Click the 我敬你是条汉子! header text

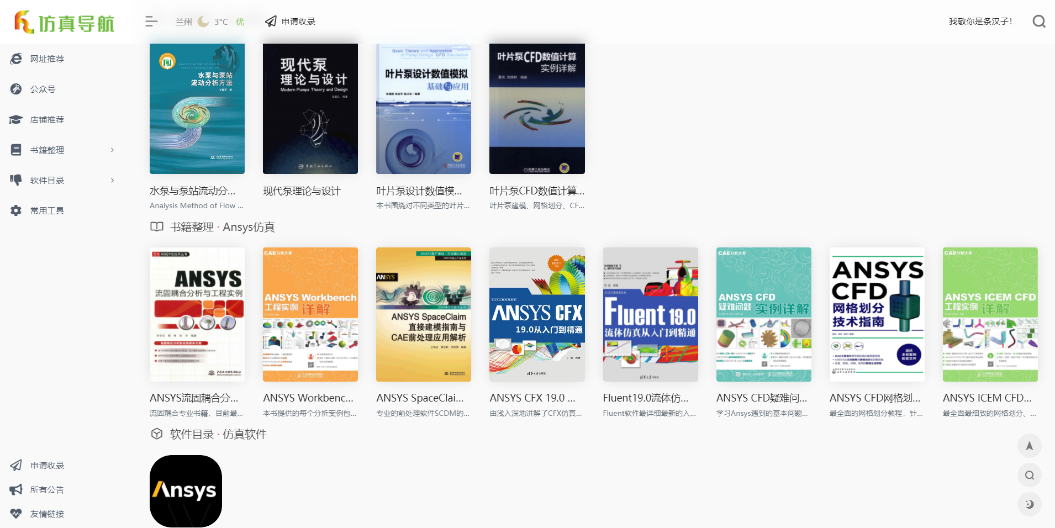point(981,22)
